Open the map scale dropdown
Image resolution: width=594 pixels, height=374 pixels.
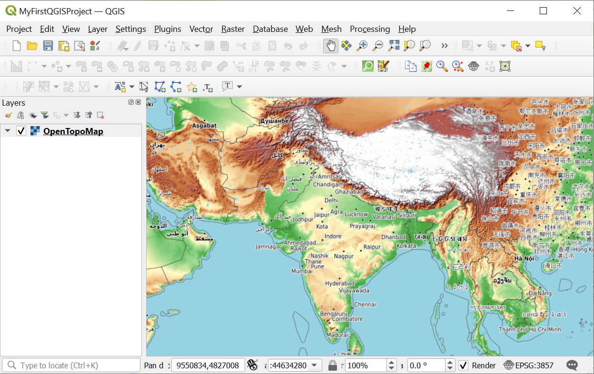coord(314,365)
